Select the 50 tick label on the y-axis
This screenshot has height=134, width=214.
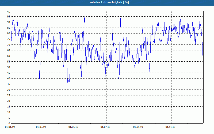pos(8,67)
